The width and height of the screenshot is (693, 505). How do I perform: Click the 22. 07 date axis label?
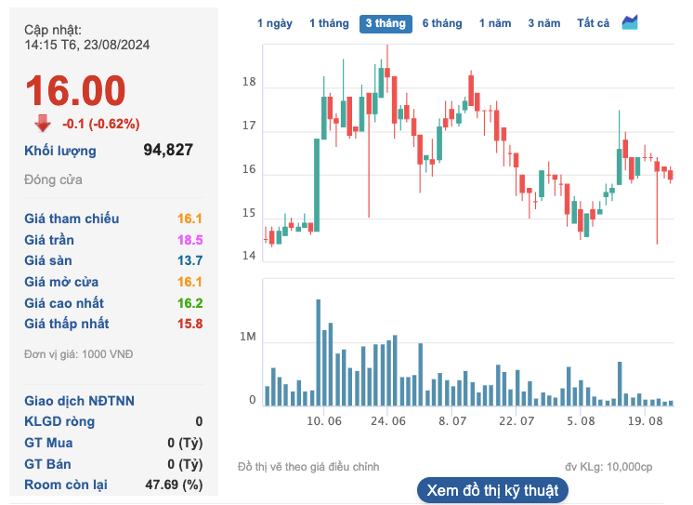point(516,421)
